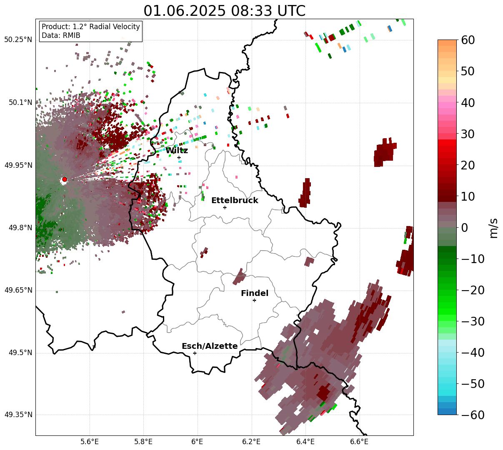The image size is (503, 450).
Task: Click the 'Data: RMIB' label
Action: point(61,35)
